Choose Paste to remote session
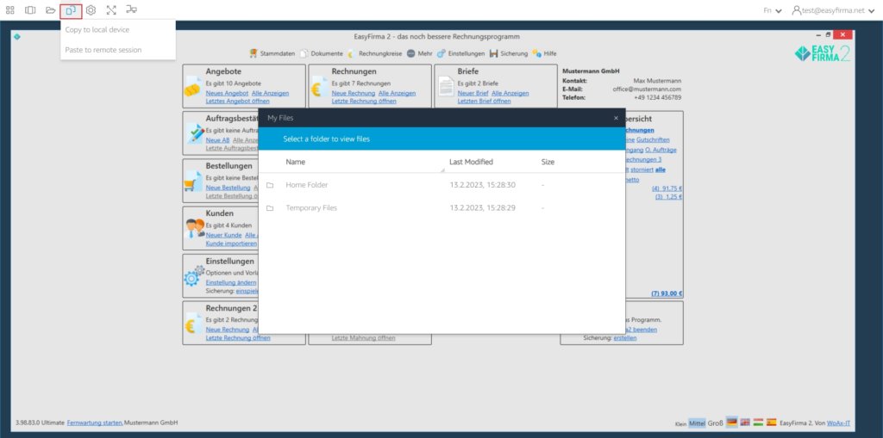The width and height of the screenshot is (883, 438). pos(103,50)
